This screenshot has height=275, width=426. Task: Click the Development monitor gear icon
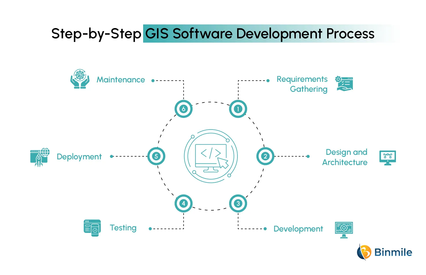pos(344,230)
